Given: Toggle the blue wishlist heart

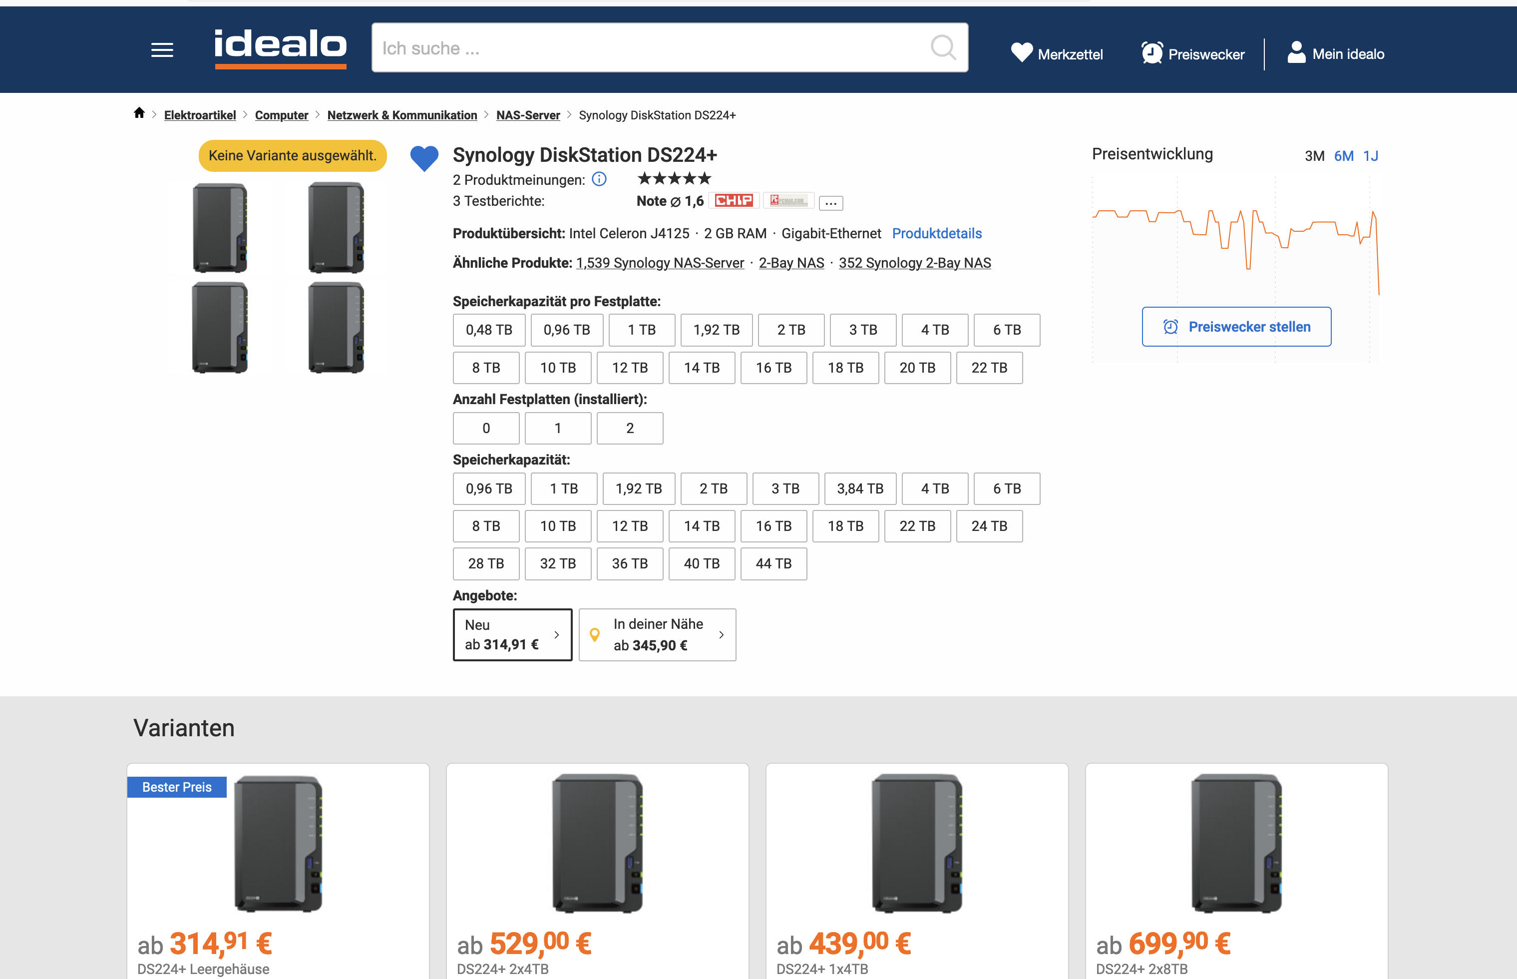Looking at the screenshot, I should click(x=424, y=158).
